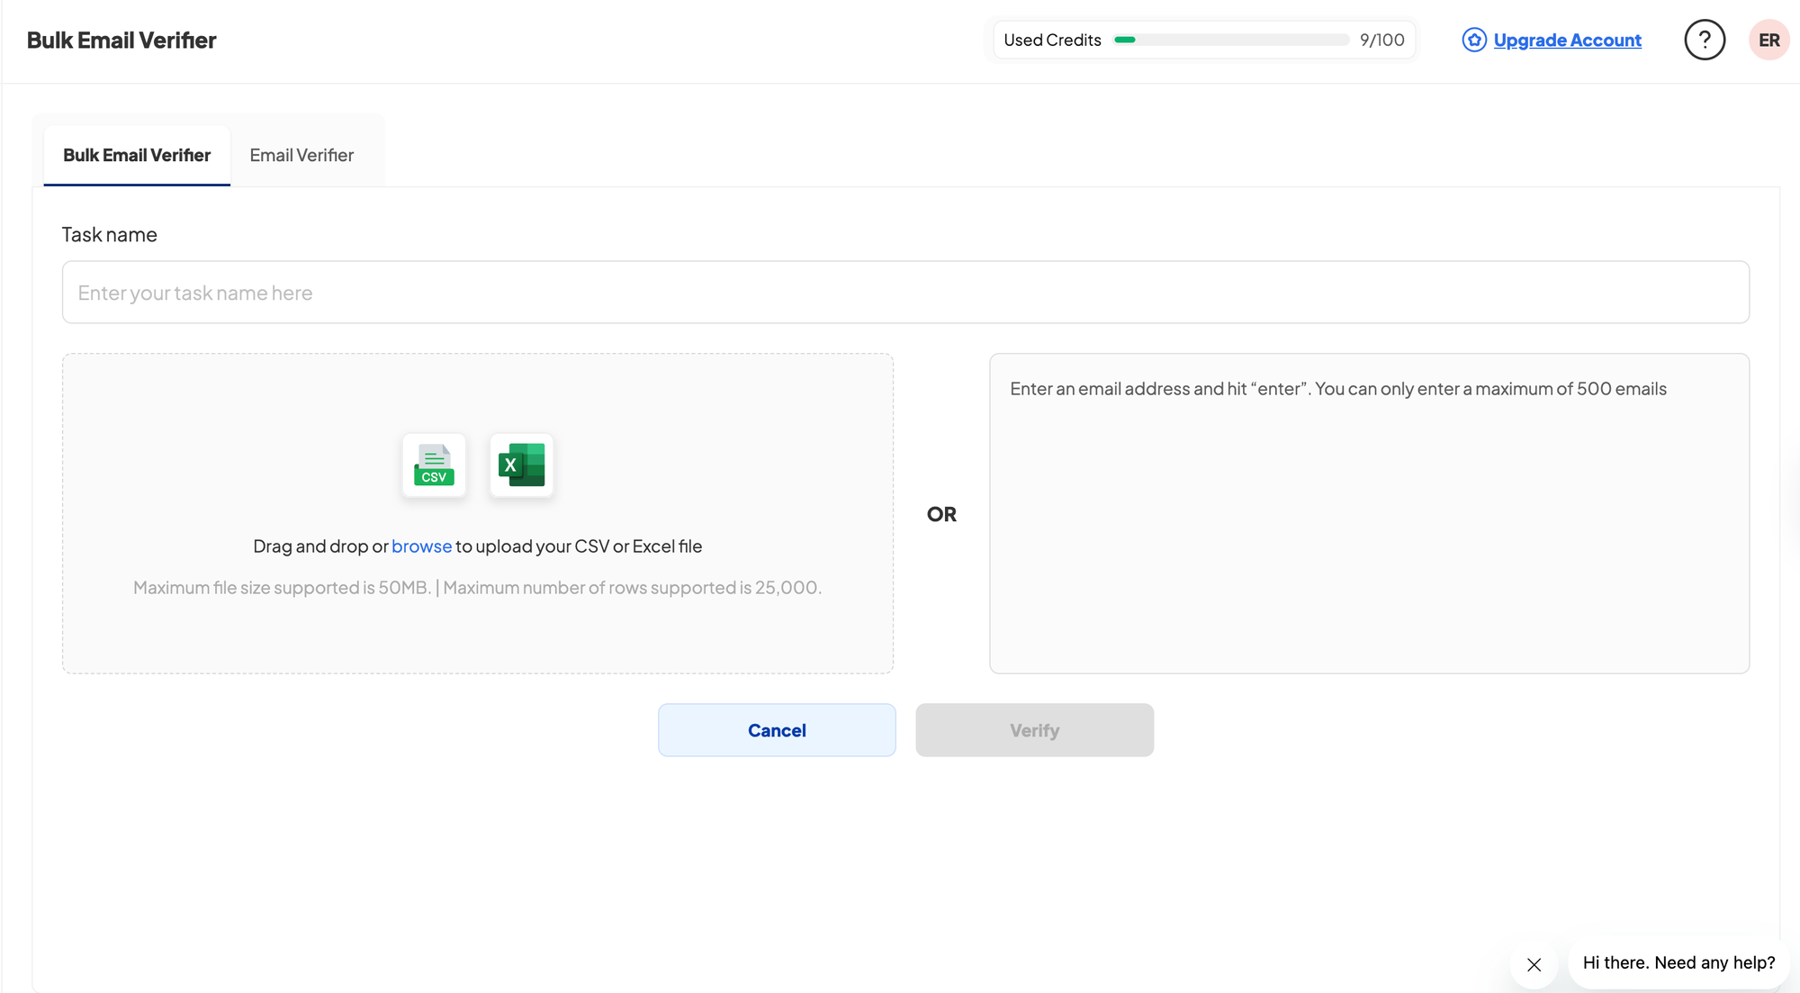Focus the task name input field
This screenshot has height=993, width=1800.
click(905, 292)
